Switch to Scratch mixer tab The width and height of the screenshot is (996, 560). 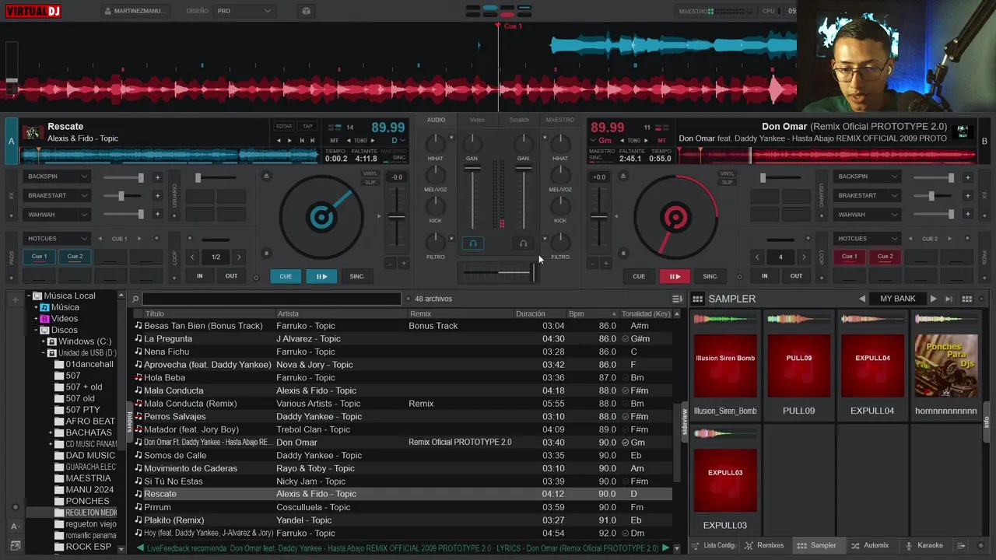pos(519,120)
